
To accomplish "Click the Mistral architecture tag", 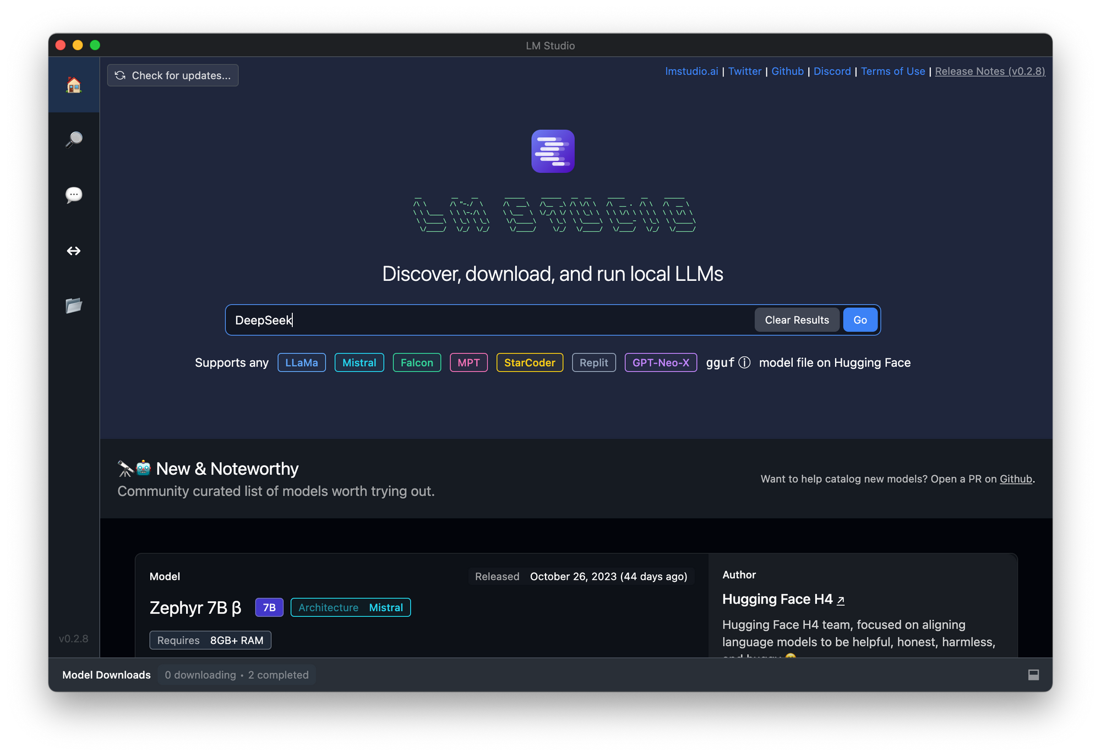I will click(x=359, y=362).
